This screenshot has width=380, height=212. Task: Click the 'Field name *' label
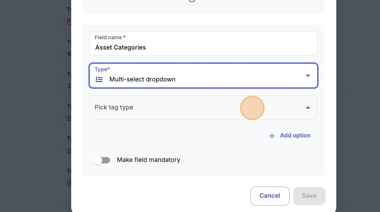pos(110,37)
